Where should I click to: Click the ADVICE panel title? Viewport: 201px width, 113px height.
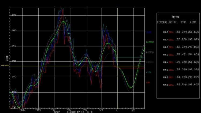176,17
